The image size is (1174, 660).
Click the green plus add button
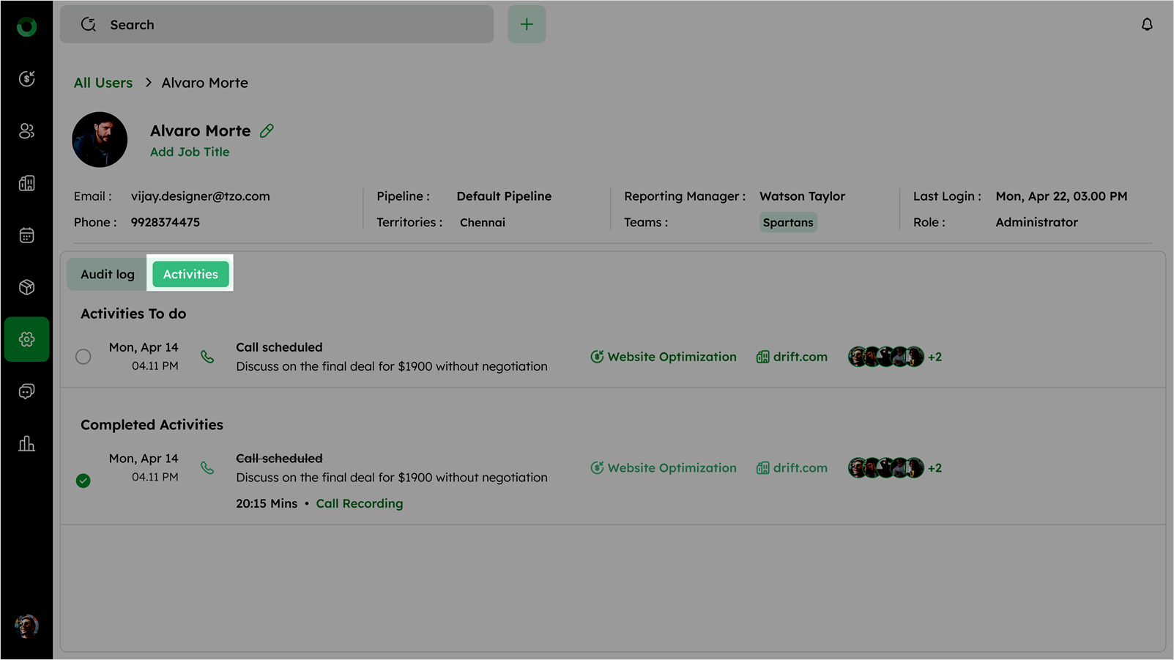pos(527,24)
